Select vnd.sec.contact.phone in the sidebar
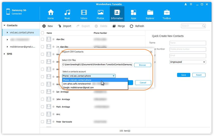The image size is (214, 136). [x=22, y=33]
